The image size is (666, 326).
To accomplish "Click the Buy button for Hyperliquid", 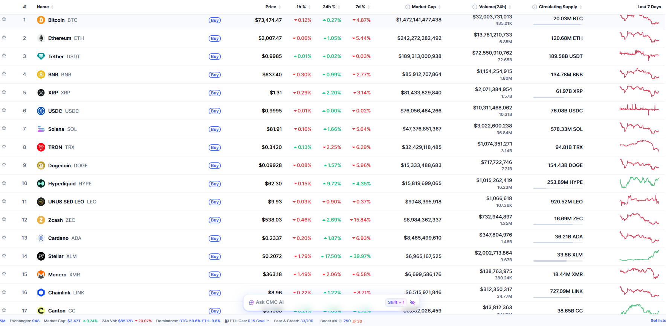I will pyautogui.click(x=215, y=184).
